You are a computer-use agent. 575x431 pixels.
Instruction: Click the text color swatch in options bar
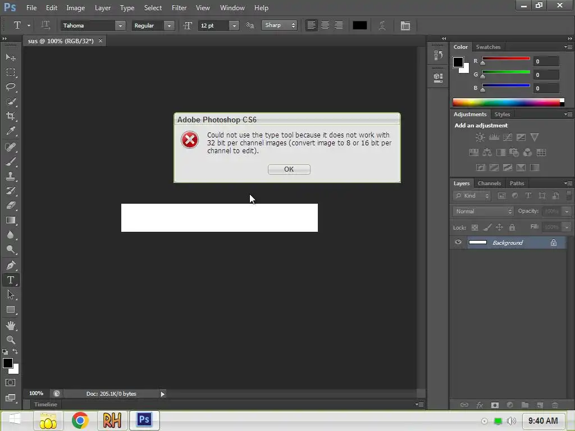click(x=360, y=25)
